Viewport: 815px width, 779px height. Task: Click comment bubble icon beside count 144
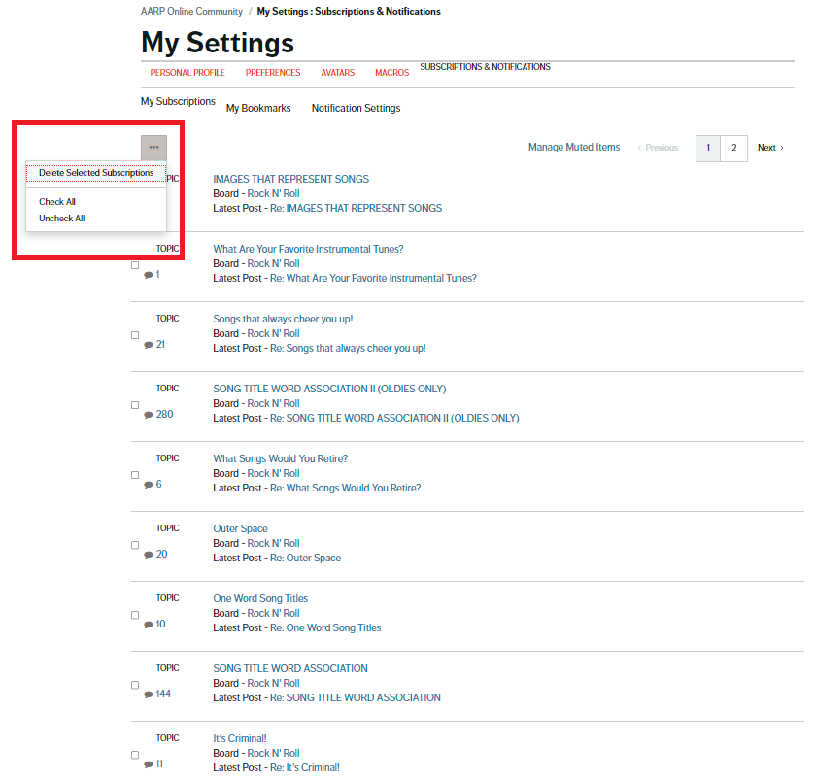pyautogui.click(x=149, y=694)
